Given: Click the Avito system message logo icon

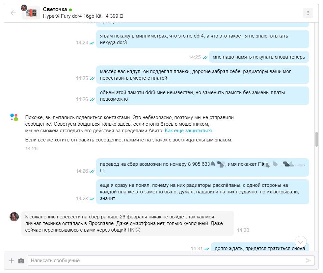Looking at the screenshot, I should 14,117.
